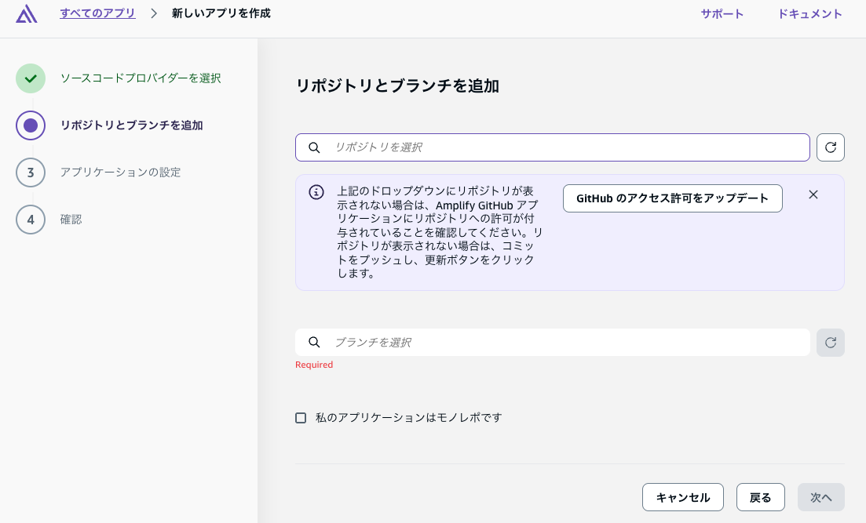Image resolution: width=866 pixels, height=523 pixels.
Task: Click the completed step checkmark icon
Action: pyautogui.click(x=31, y=78)
